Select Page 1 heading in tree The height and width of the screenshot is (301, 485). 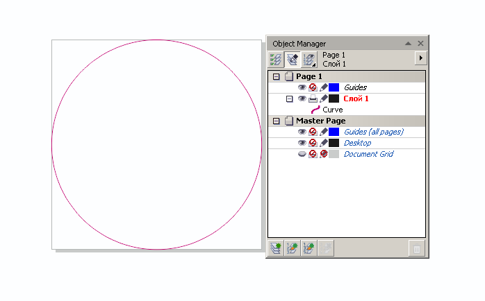[x=309, y=76]
